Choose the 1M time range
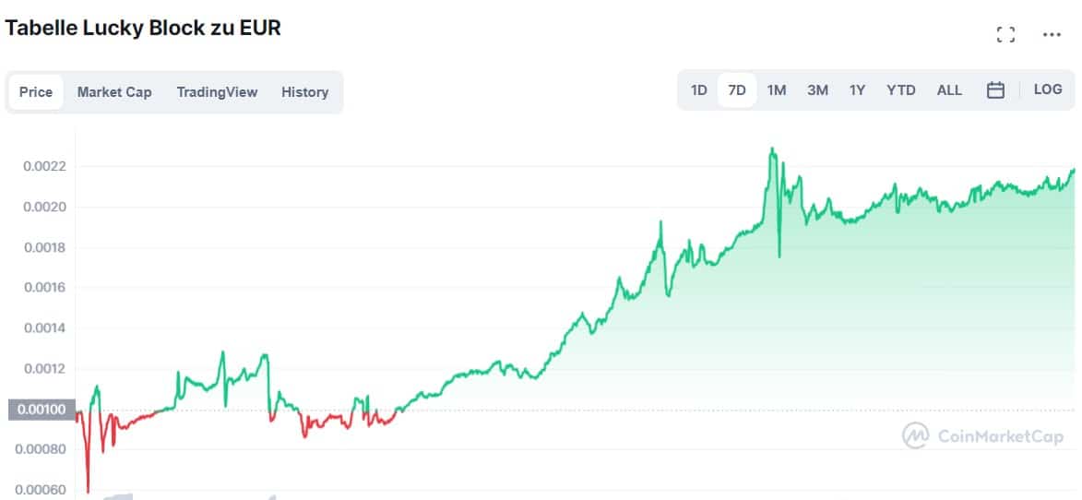Image resolution: width=1082 pixels, height=500 pixels. 777,90
